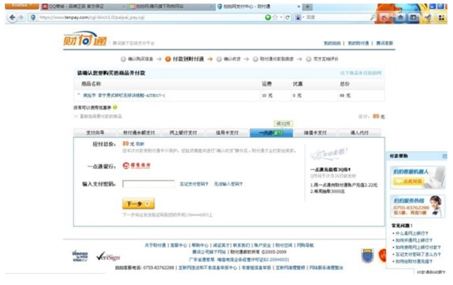This screenshot has height=285, width=453.
Task: Reload the page with the refresh icon
Action: (x=287, y=17)
